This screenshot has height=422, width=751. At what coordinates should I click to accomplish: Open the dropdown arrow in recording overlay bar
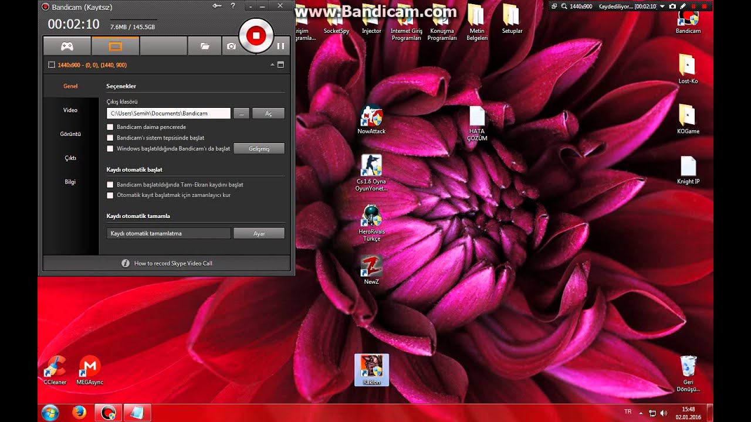point(662,6)
